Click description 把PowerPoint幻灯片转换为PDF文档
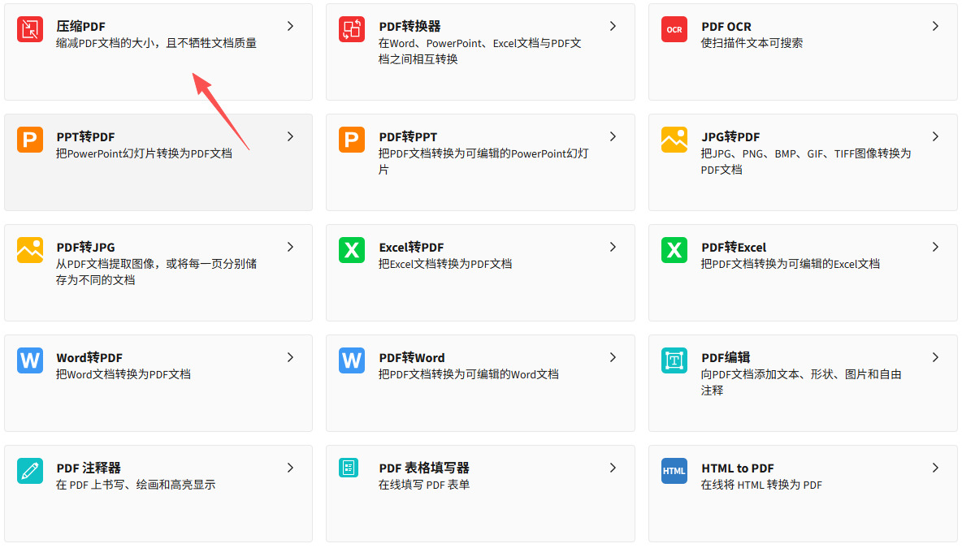962x548 pixels. (x=144, y=153)
